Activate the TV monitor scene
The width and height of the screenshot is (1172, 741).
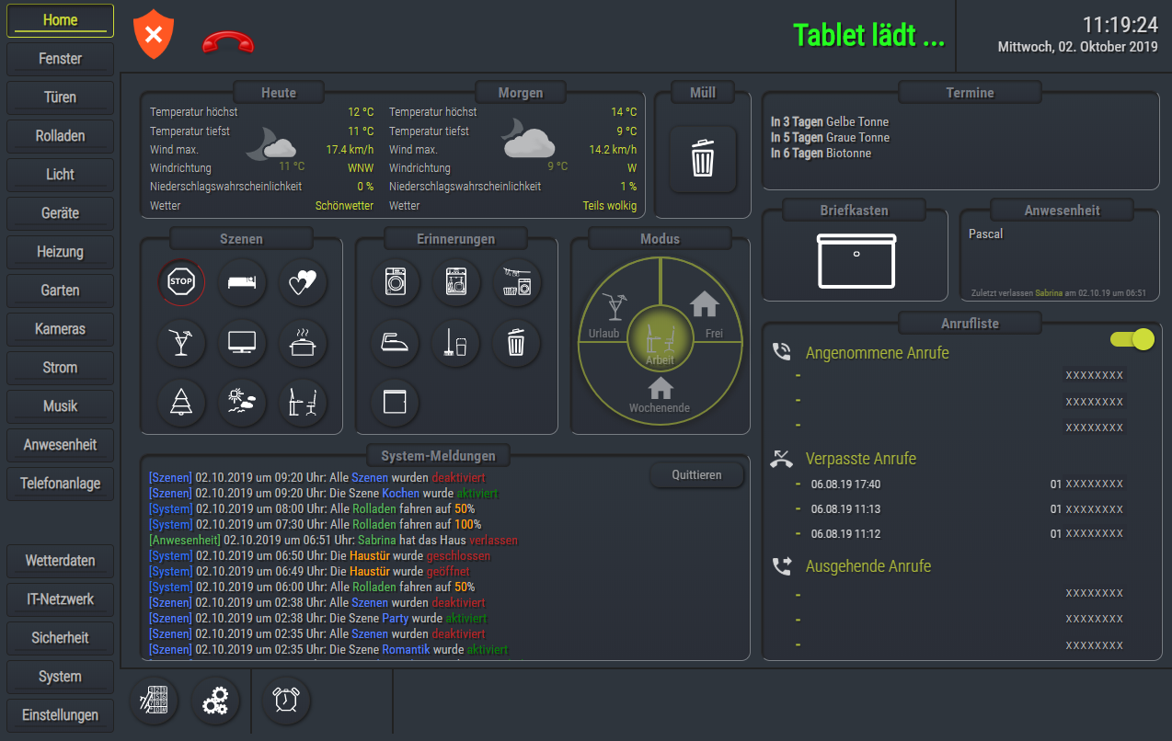click(242, 343)
